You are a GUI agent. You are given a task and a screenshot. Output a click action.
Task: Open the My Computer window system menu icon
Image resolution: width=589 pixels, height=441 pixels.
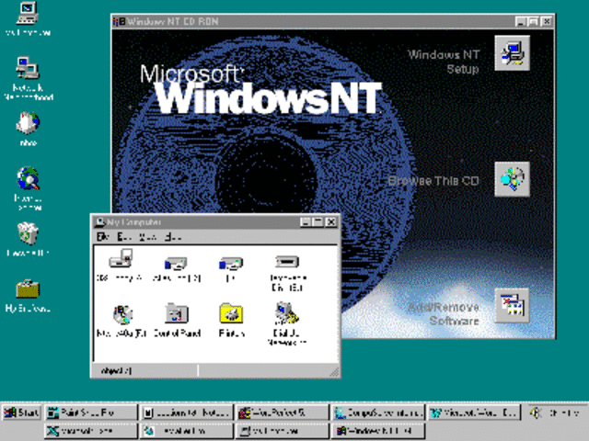pyautogui.click(x=100, y=222)
